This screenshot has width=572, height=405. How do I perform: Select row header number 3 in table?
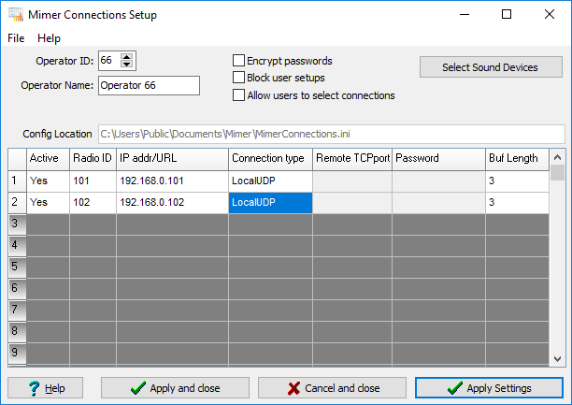pyautogui.click(x=17, y=224)
